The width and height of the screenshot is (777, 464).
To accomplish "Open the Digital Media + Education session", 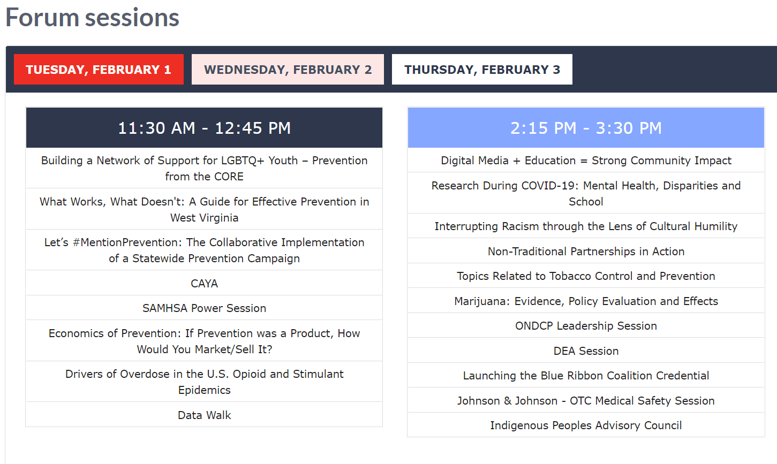I will (586, 161).
